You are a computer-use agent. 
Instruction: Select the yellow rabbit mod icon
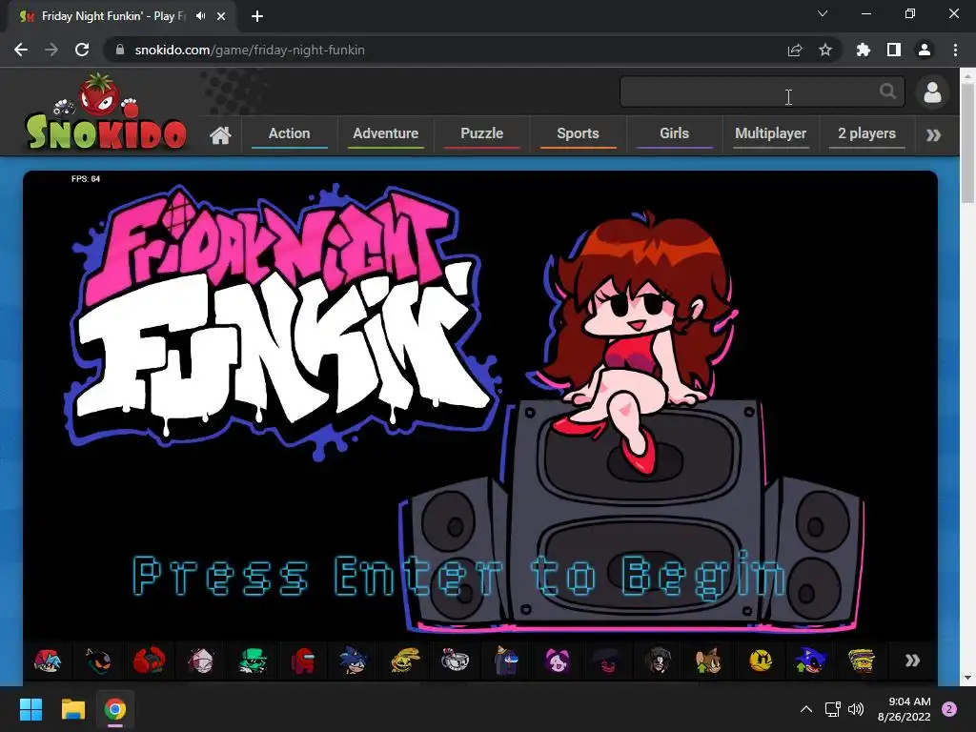point(404,661)
